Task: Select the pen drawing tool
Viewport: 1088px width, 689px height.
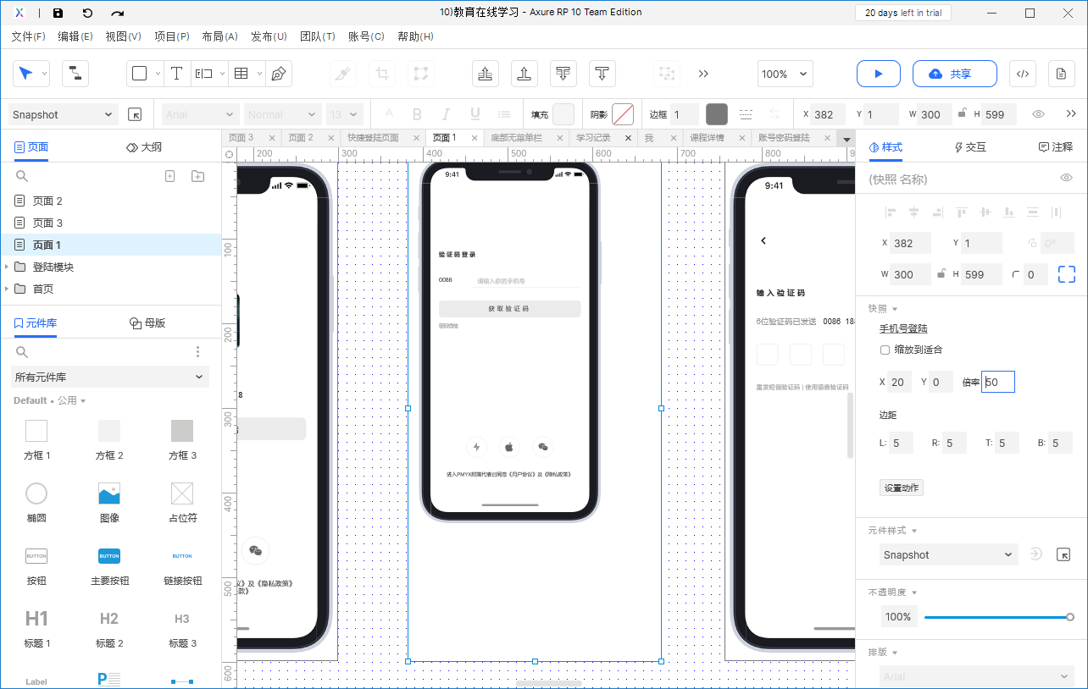Action: [x=278, y=74]
